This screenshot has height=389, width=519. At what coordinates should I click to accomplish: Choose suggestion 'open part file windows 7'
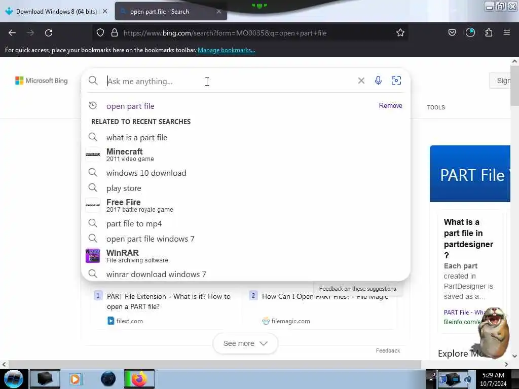[x=246, y=239]
